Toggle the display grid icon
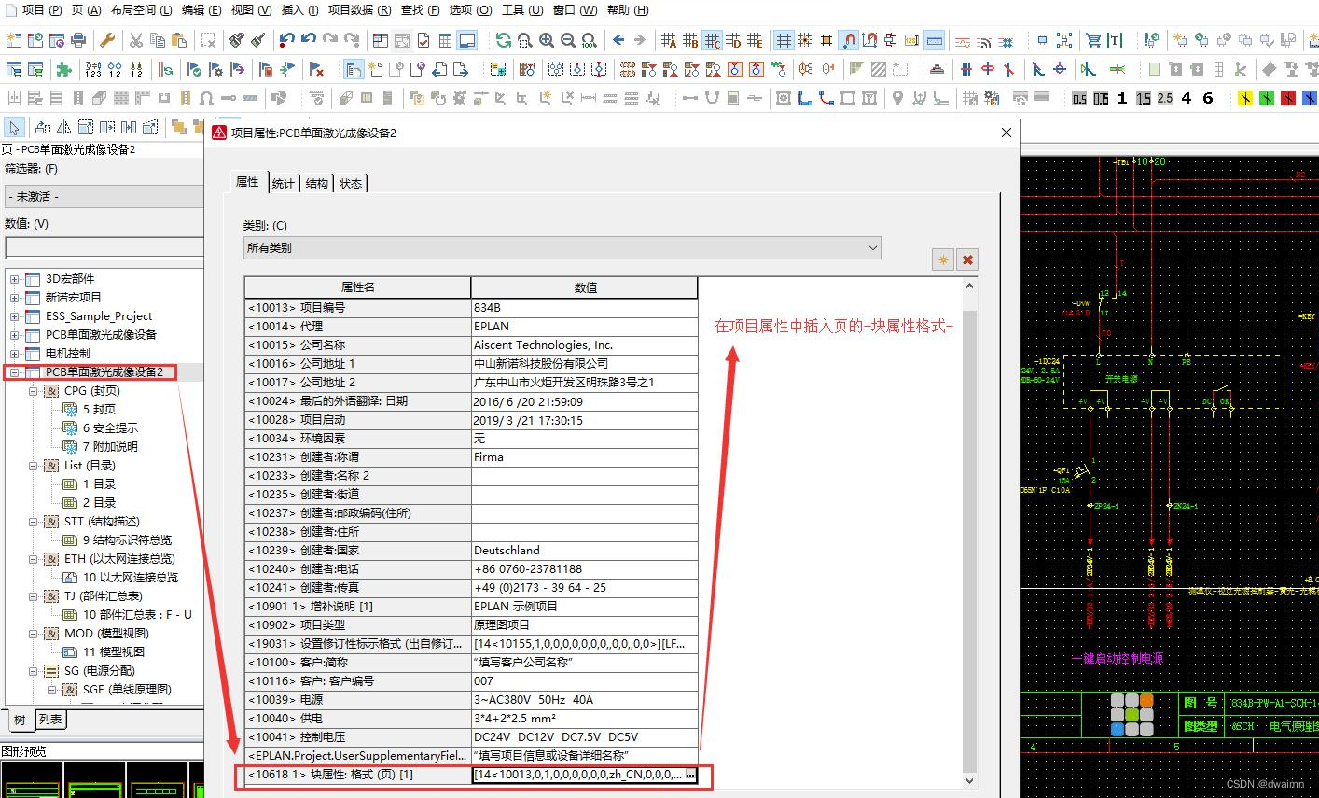Image resolution: width=1319 pixels, height=798 pixels. 785,40
